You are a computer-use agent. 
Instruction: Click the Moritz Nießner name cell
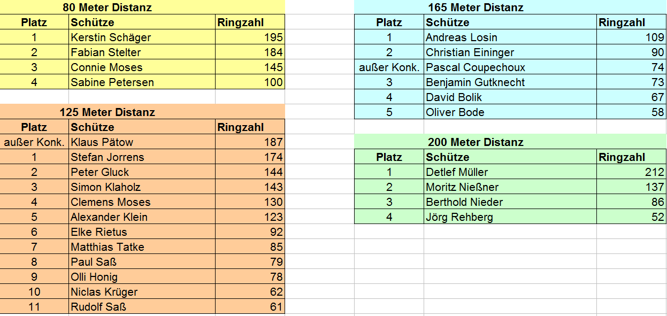[510, 187]
